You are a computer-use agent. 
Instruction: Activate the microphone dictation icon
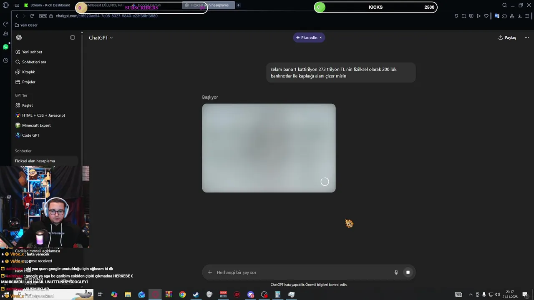coord(396,272)
